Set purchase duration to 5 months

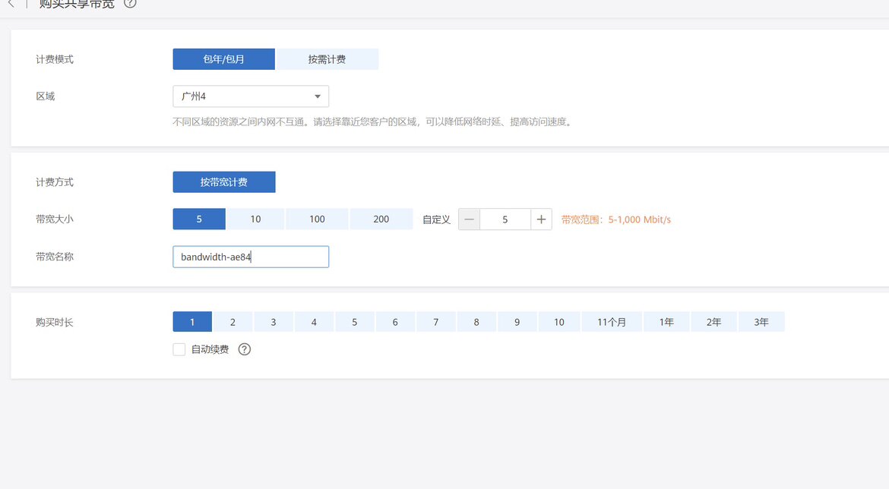click(354, 322)
